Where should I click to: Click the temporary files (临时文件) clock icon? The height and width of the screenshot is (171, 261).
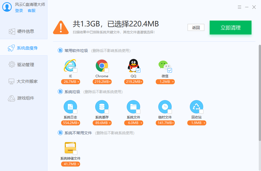[165, 107]
